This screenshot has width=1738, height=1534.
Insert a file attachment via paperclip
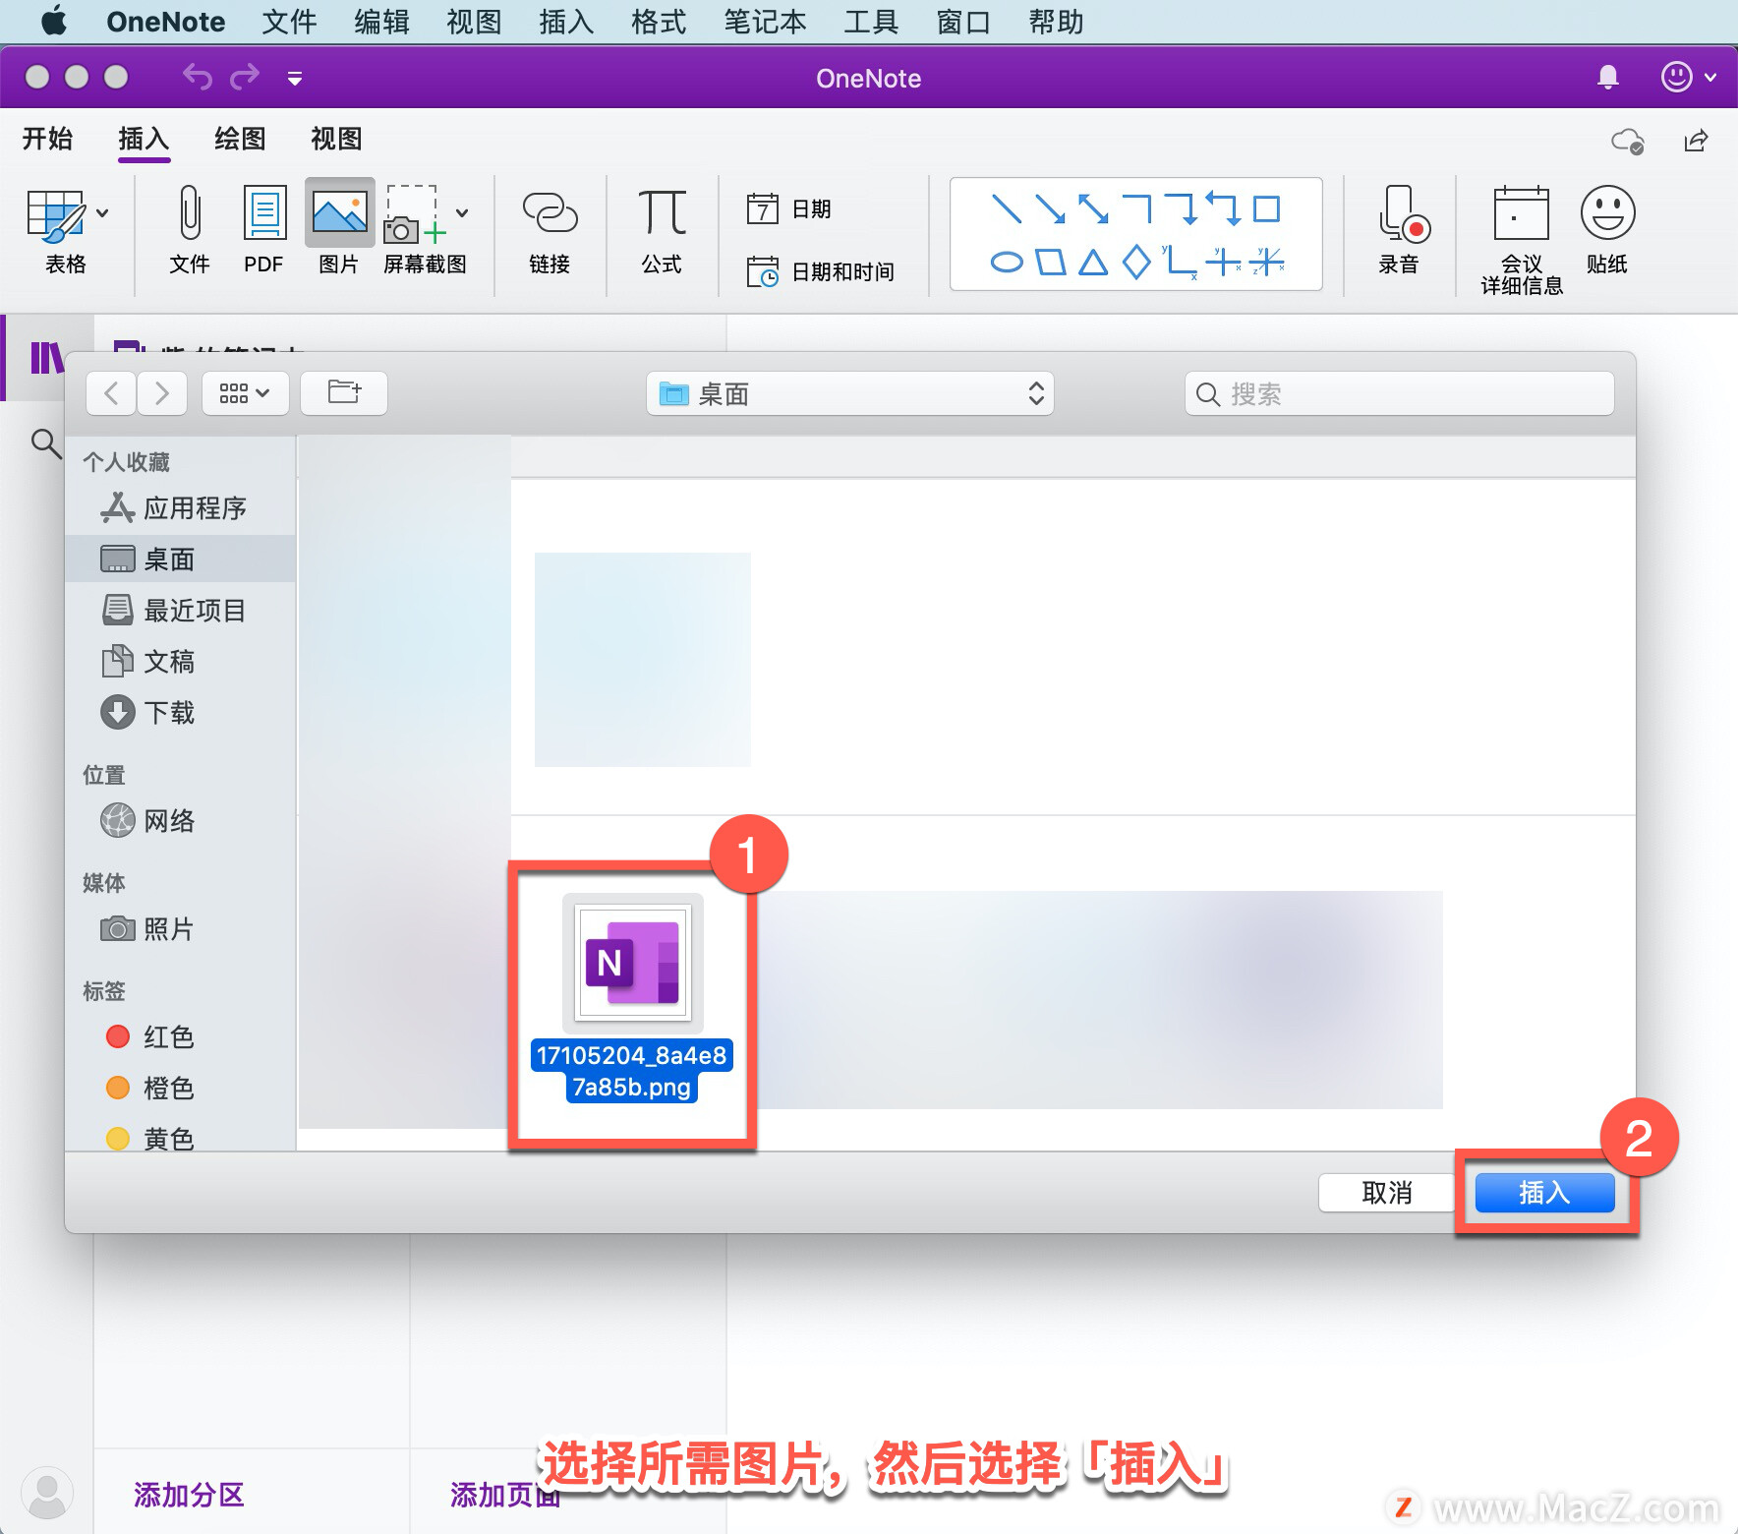pyautogui.click(x=190, y=232)
